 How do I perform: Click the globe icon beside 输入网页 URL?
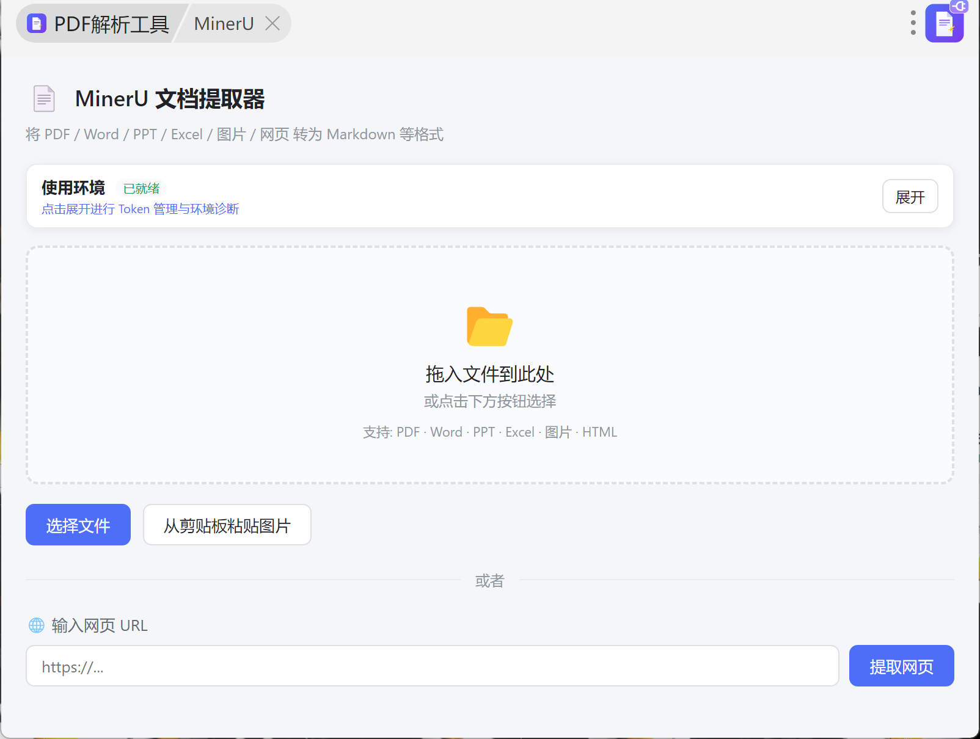click(37, 625)
